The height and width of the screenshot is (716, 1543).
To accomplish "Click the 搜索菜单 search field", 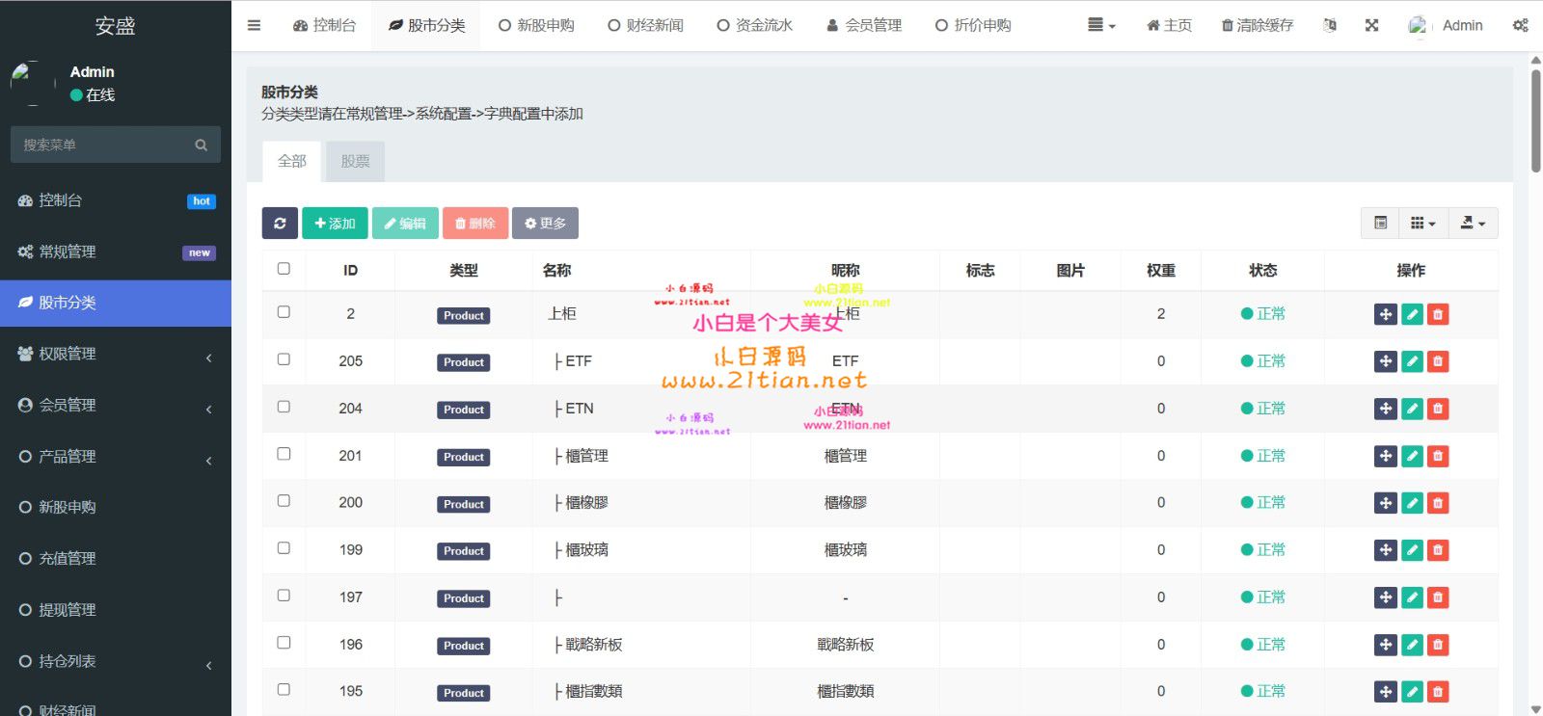I will tap(101, 145).
